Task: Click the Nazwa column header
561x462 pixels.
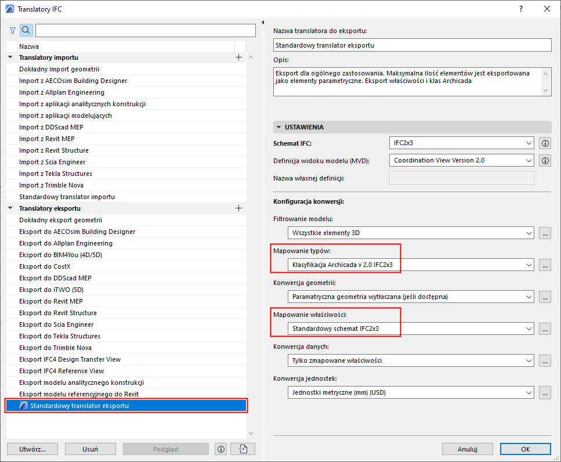Action: (x=125, y=46)
